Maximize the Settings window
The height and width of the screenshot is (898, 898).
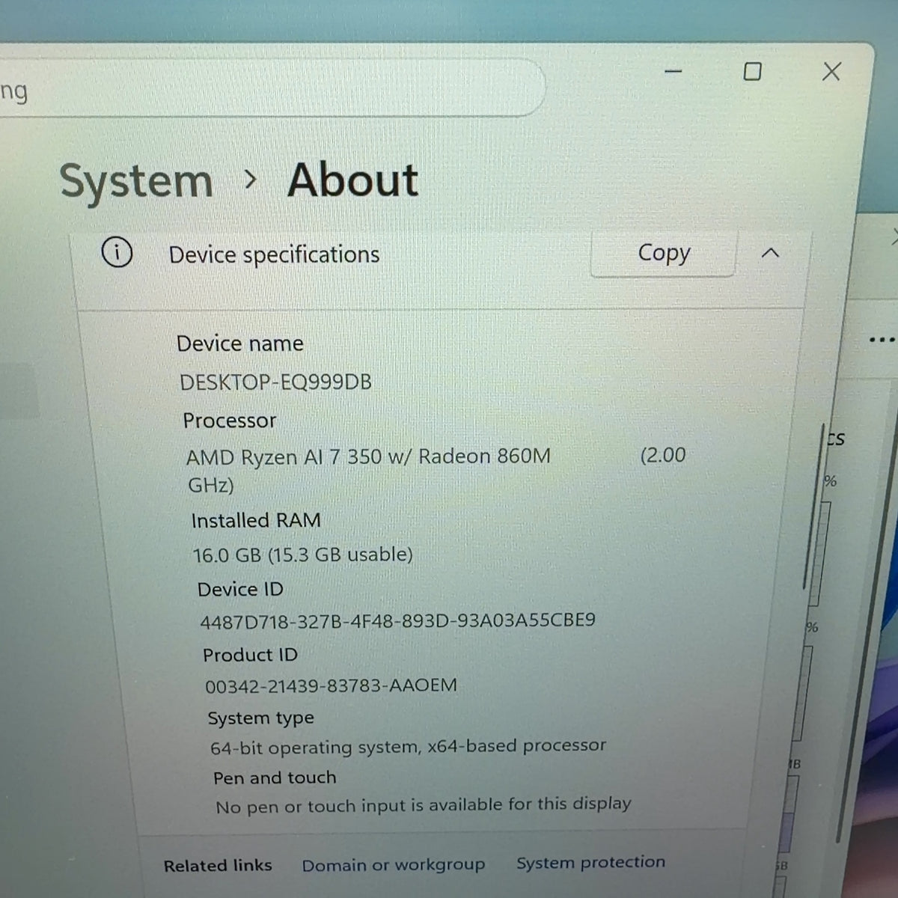click(x=752, y=72)
